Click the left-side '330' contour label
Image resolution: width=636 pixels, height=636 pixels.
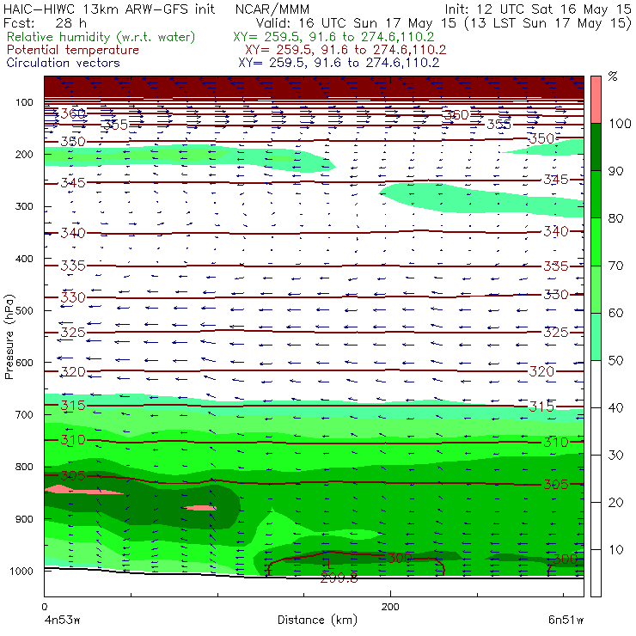pos(73,297)
